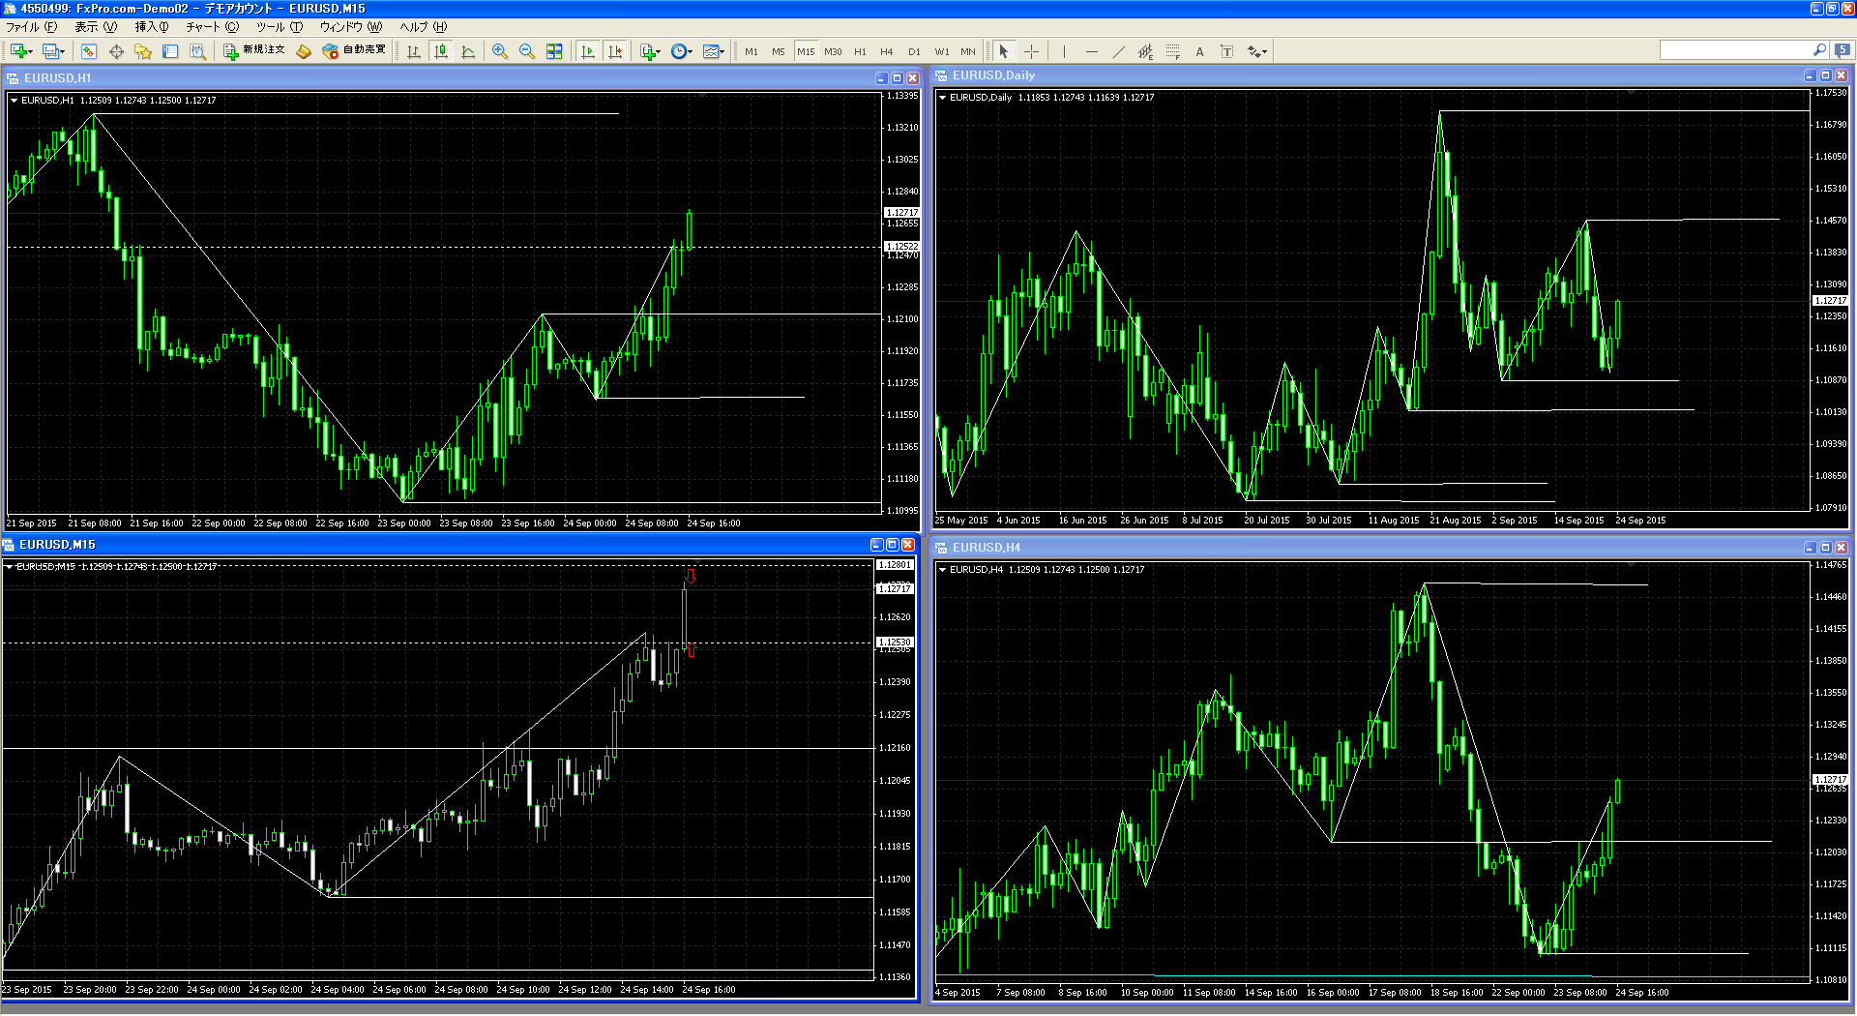Open the ツール (Tools) menu

(x=279, y=27)
